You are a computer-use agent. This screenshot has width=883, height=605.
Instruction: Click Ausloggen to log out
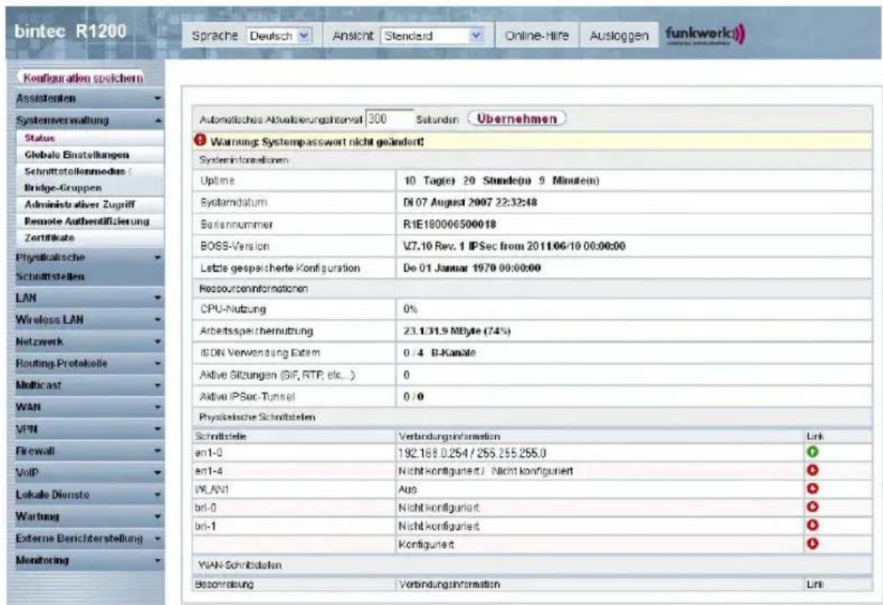tap(618, 36)
